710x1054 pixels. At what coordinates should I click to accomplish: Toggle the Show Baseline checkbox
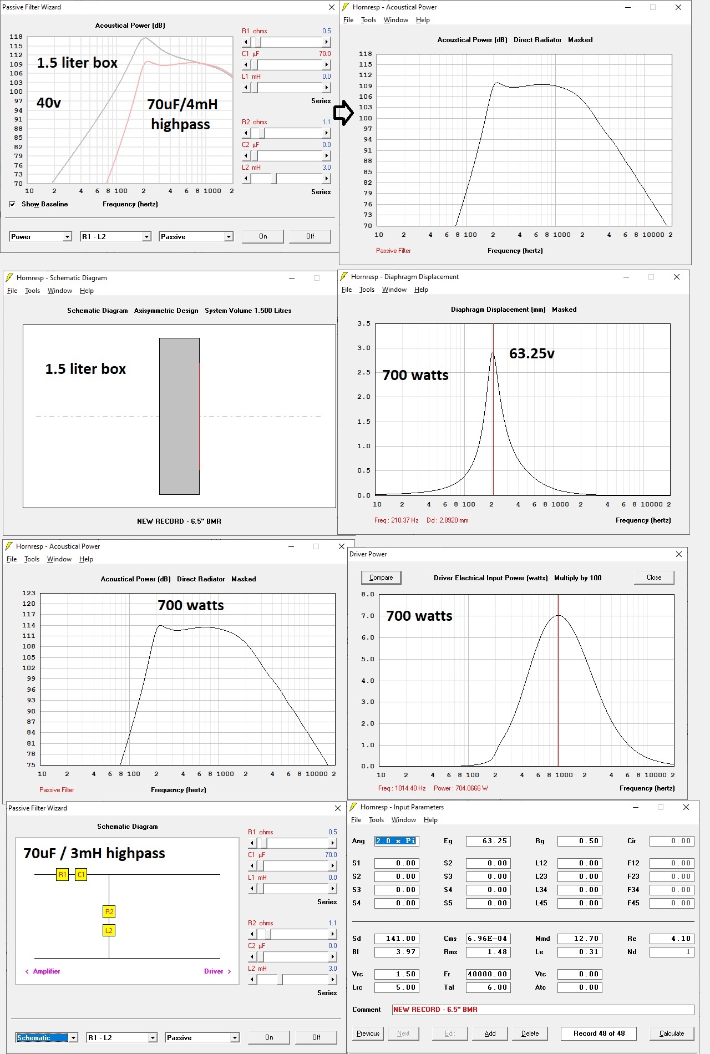pyautogui.click(x=12, y=204)
